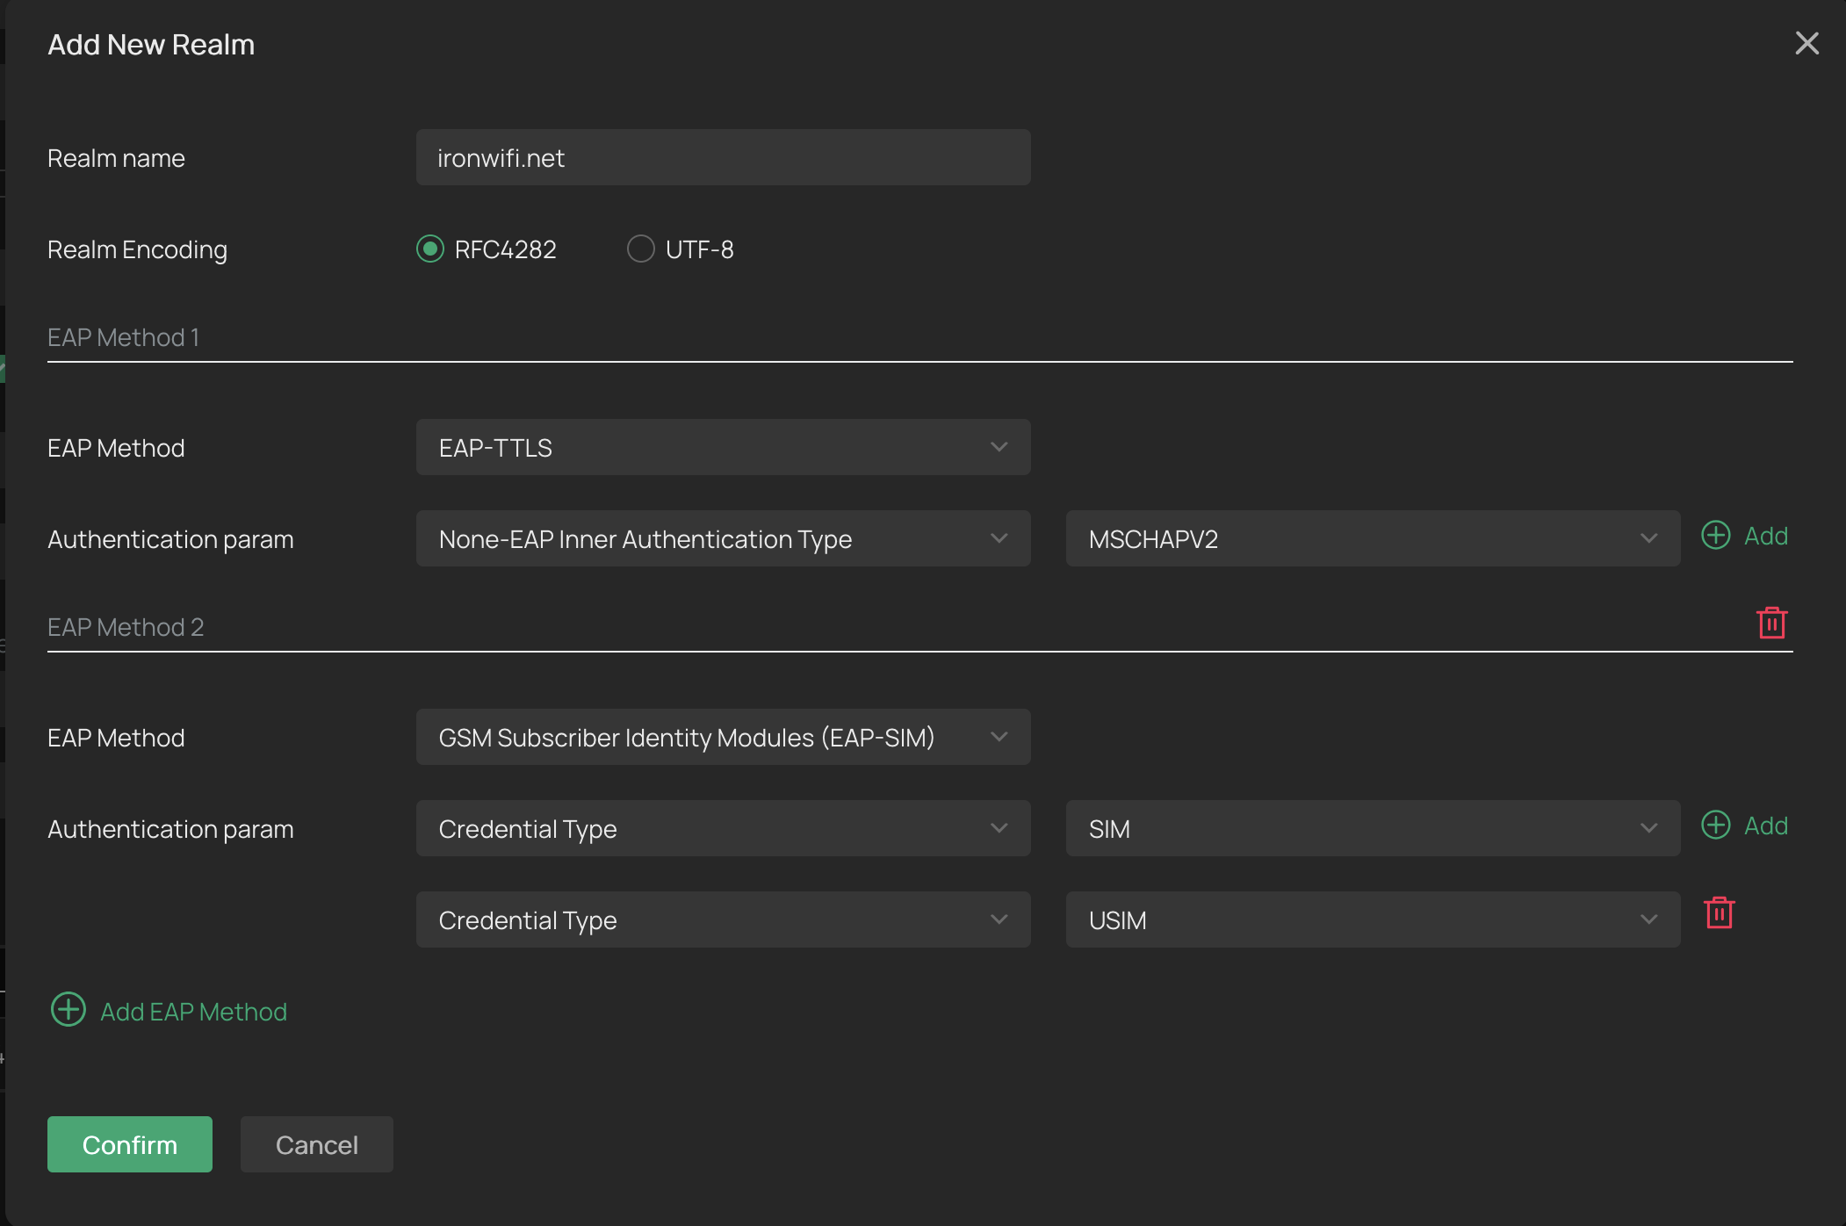Close the Add New Realm dialog

(1806, 43)
